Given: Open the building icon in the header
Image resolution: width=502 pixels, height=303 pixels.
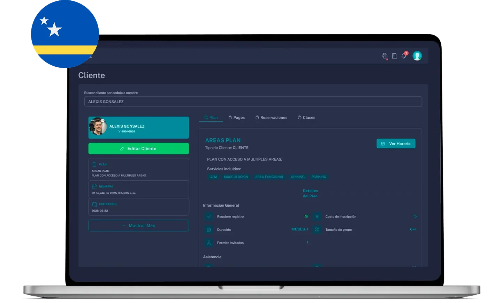Looking at the screenshot, I should (394, 56).
